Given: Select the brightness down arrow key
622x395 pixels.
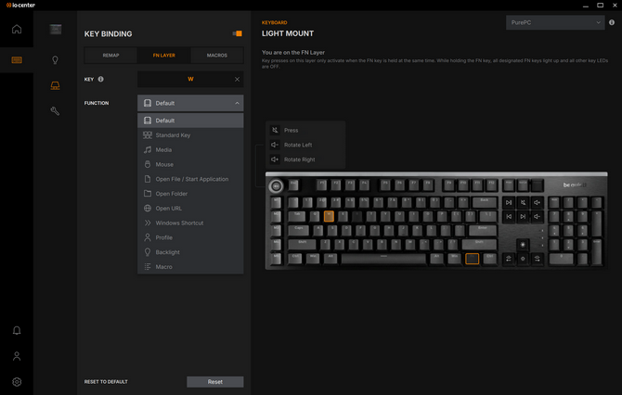Looking at the screenshot, I should [523, 259].
